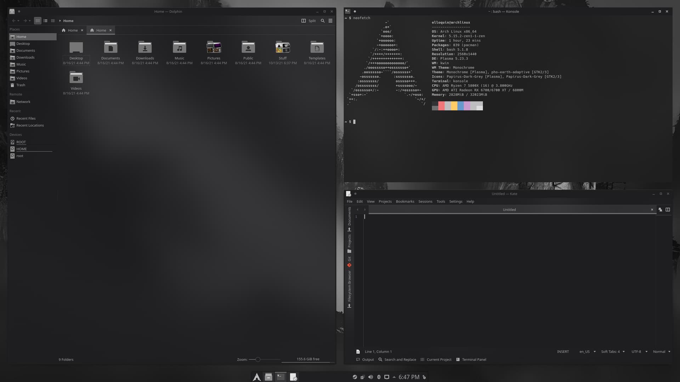This screenshot has width=680, height=382.
Task: Switch to first Home tab in Dolphin
Action: pos(72,30)
